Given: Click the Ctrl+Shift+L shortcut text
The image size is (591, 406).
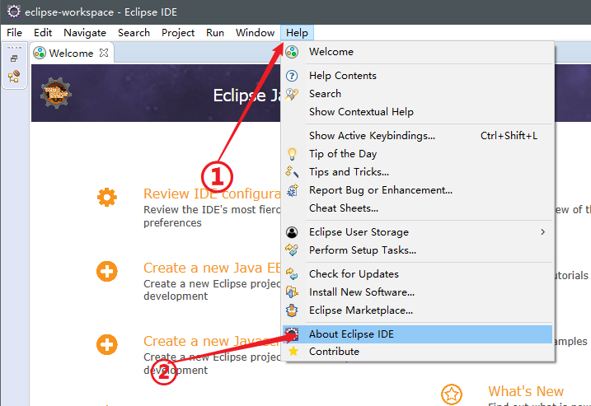Looking at the screenshot, I should (509, 136).
